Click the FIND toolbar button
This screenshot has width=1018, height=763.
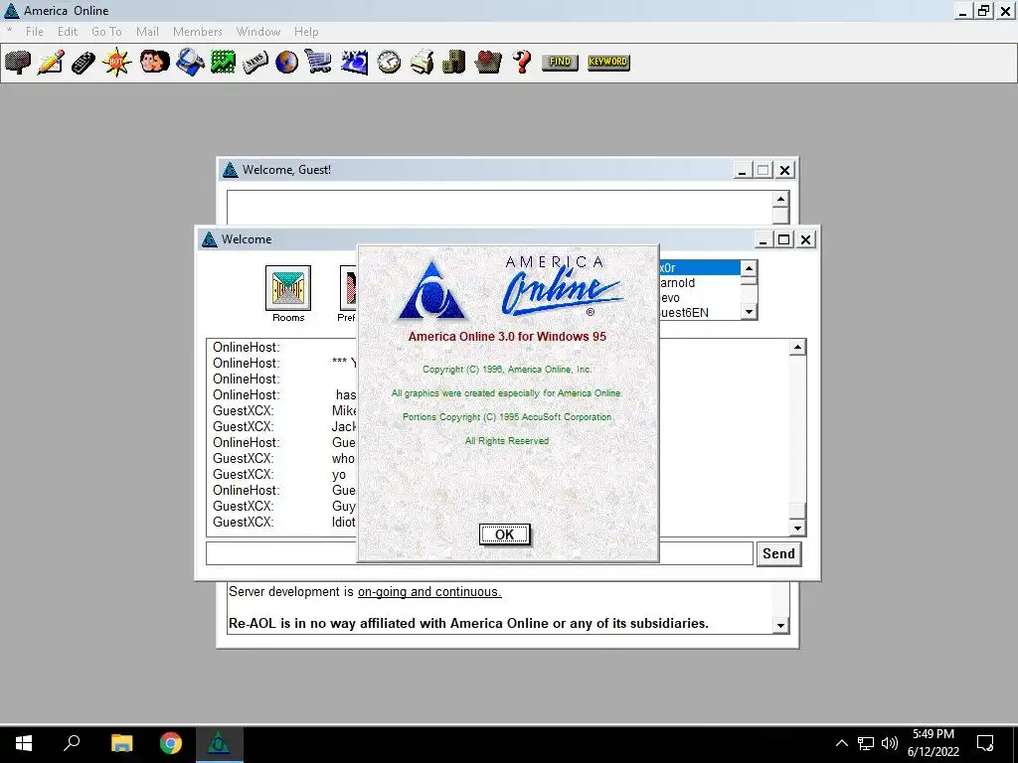coord(560,62)
